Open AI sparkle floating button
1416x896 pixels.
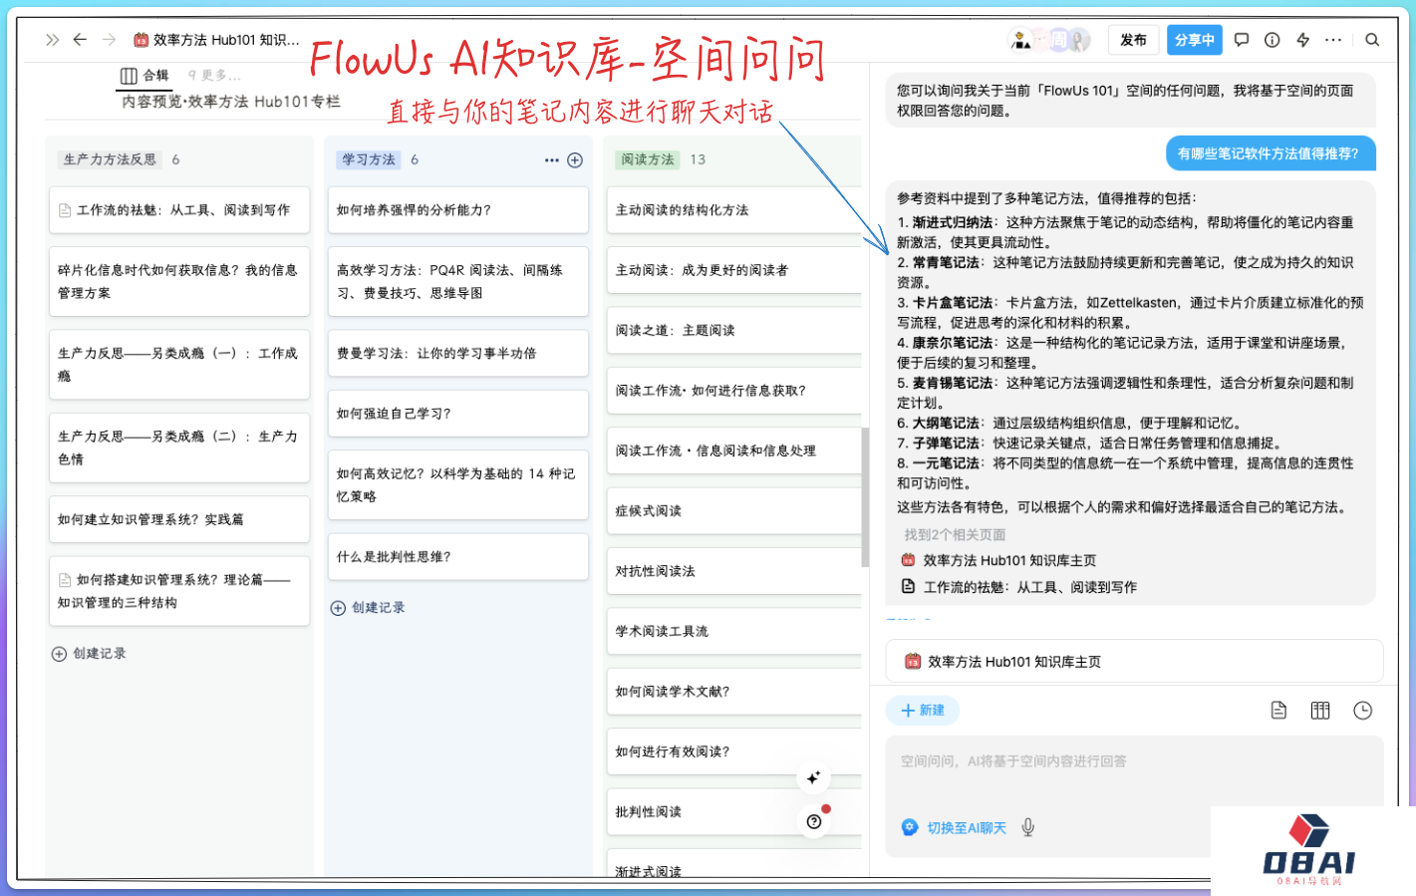point(813,777)
